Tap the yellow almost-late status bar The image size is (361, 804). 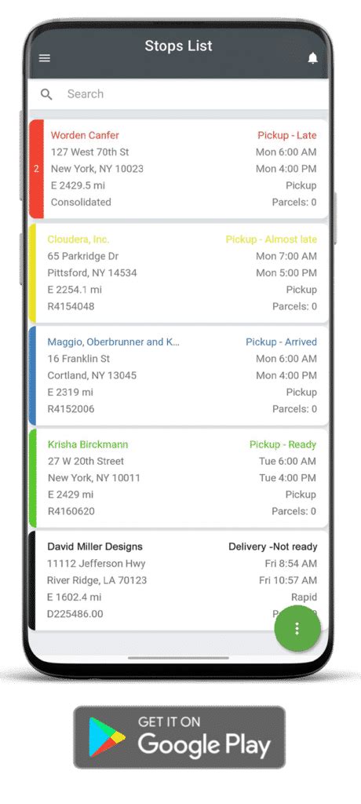[32, 272]
